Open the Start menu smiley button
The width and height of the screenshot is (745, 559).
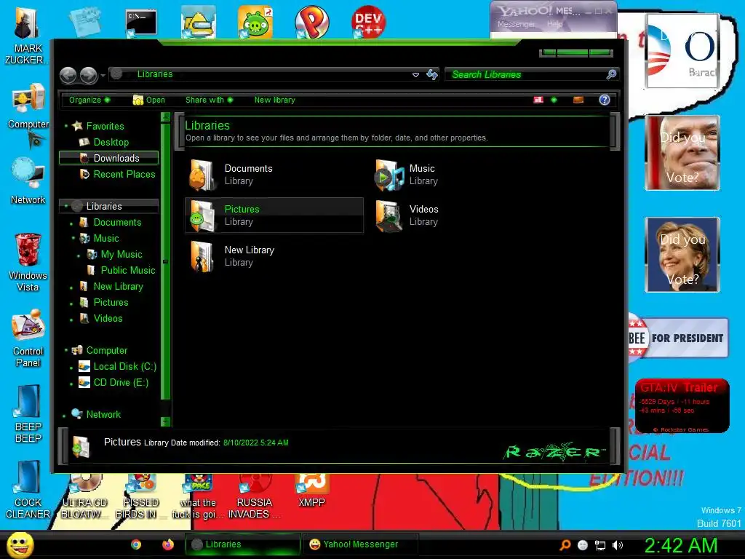(x=20, y=544)
